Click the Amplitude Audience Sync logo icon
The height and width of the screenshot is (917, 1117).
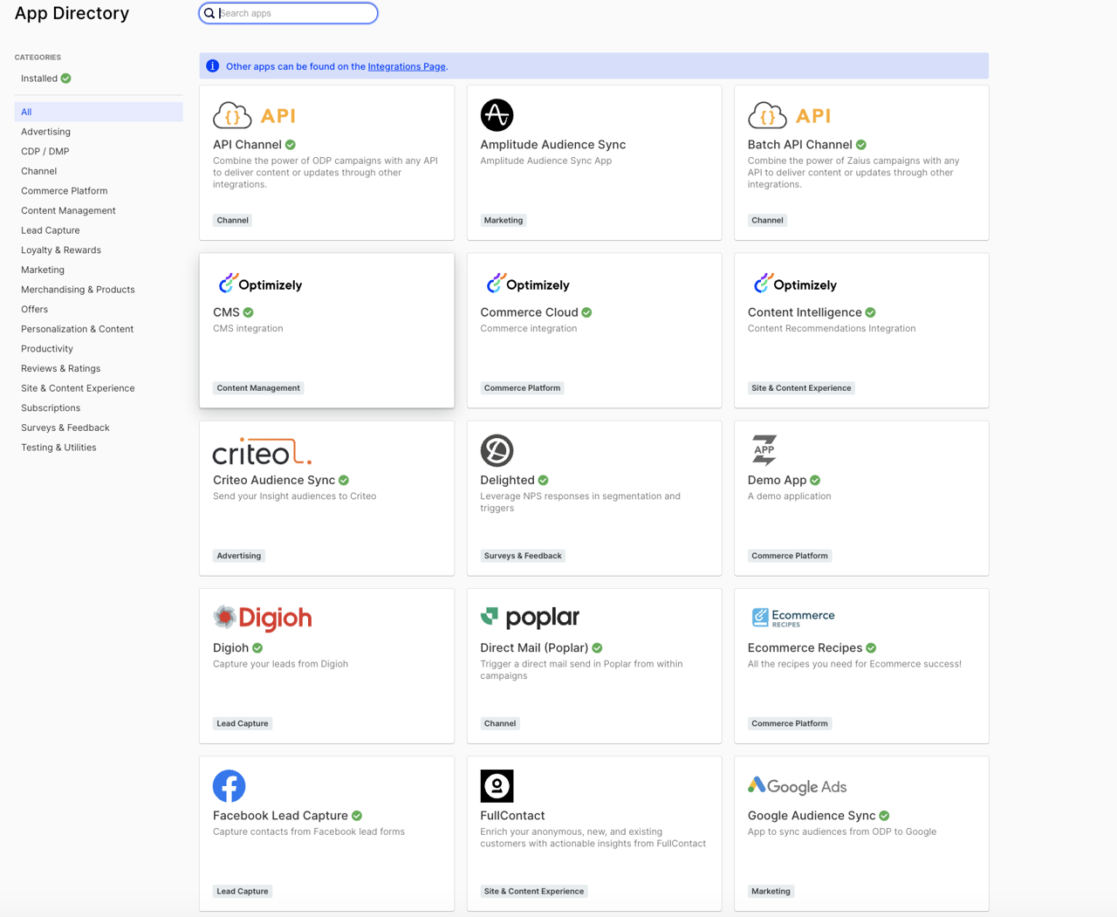[497, 115]
